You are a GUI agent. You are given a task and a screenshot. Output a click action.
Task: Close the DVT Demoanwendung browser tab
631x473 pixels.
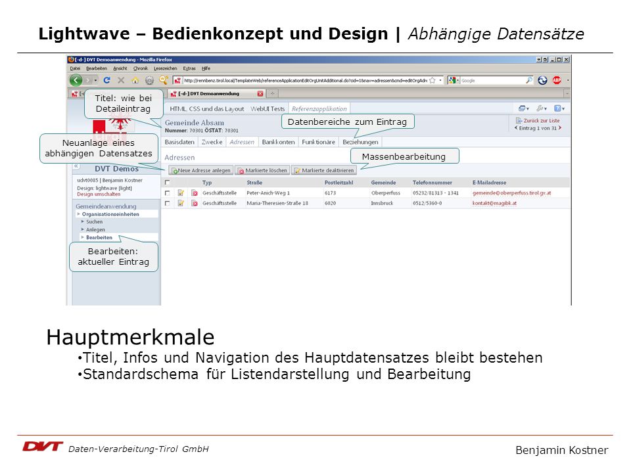click(260, 94)
